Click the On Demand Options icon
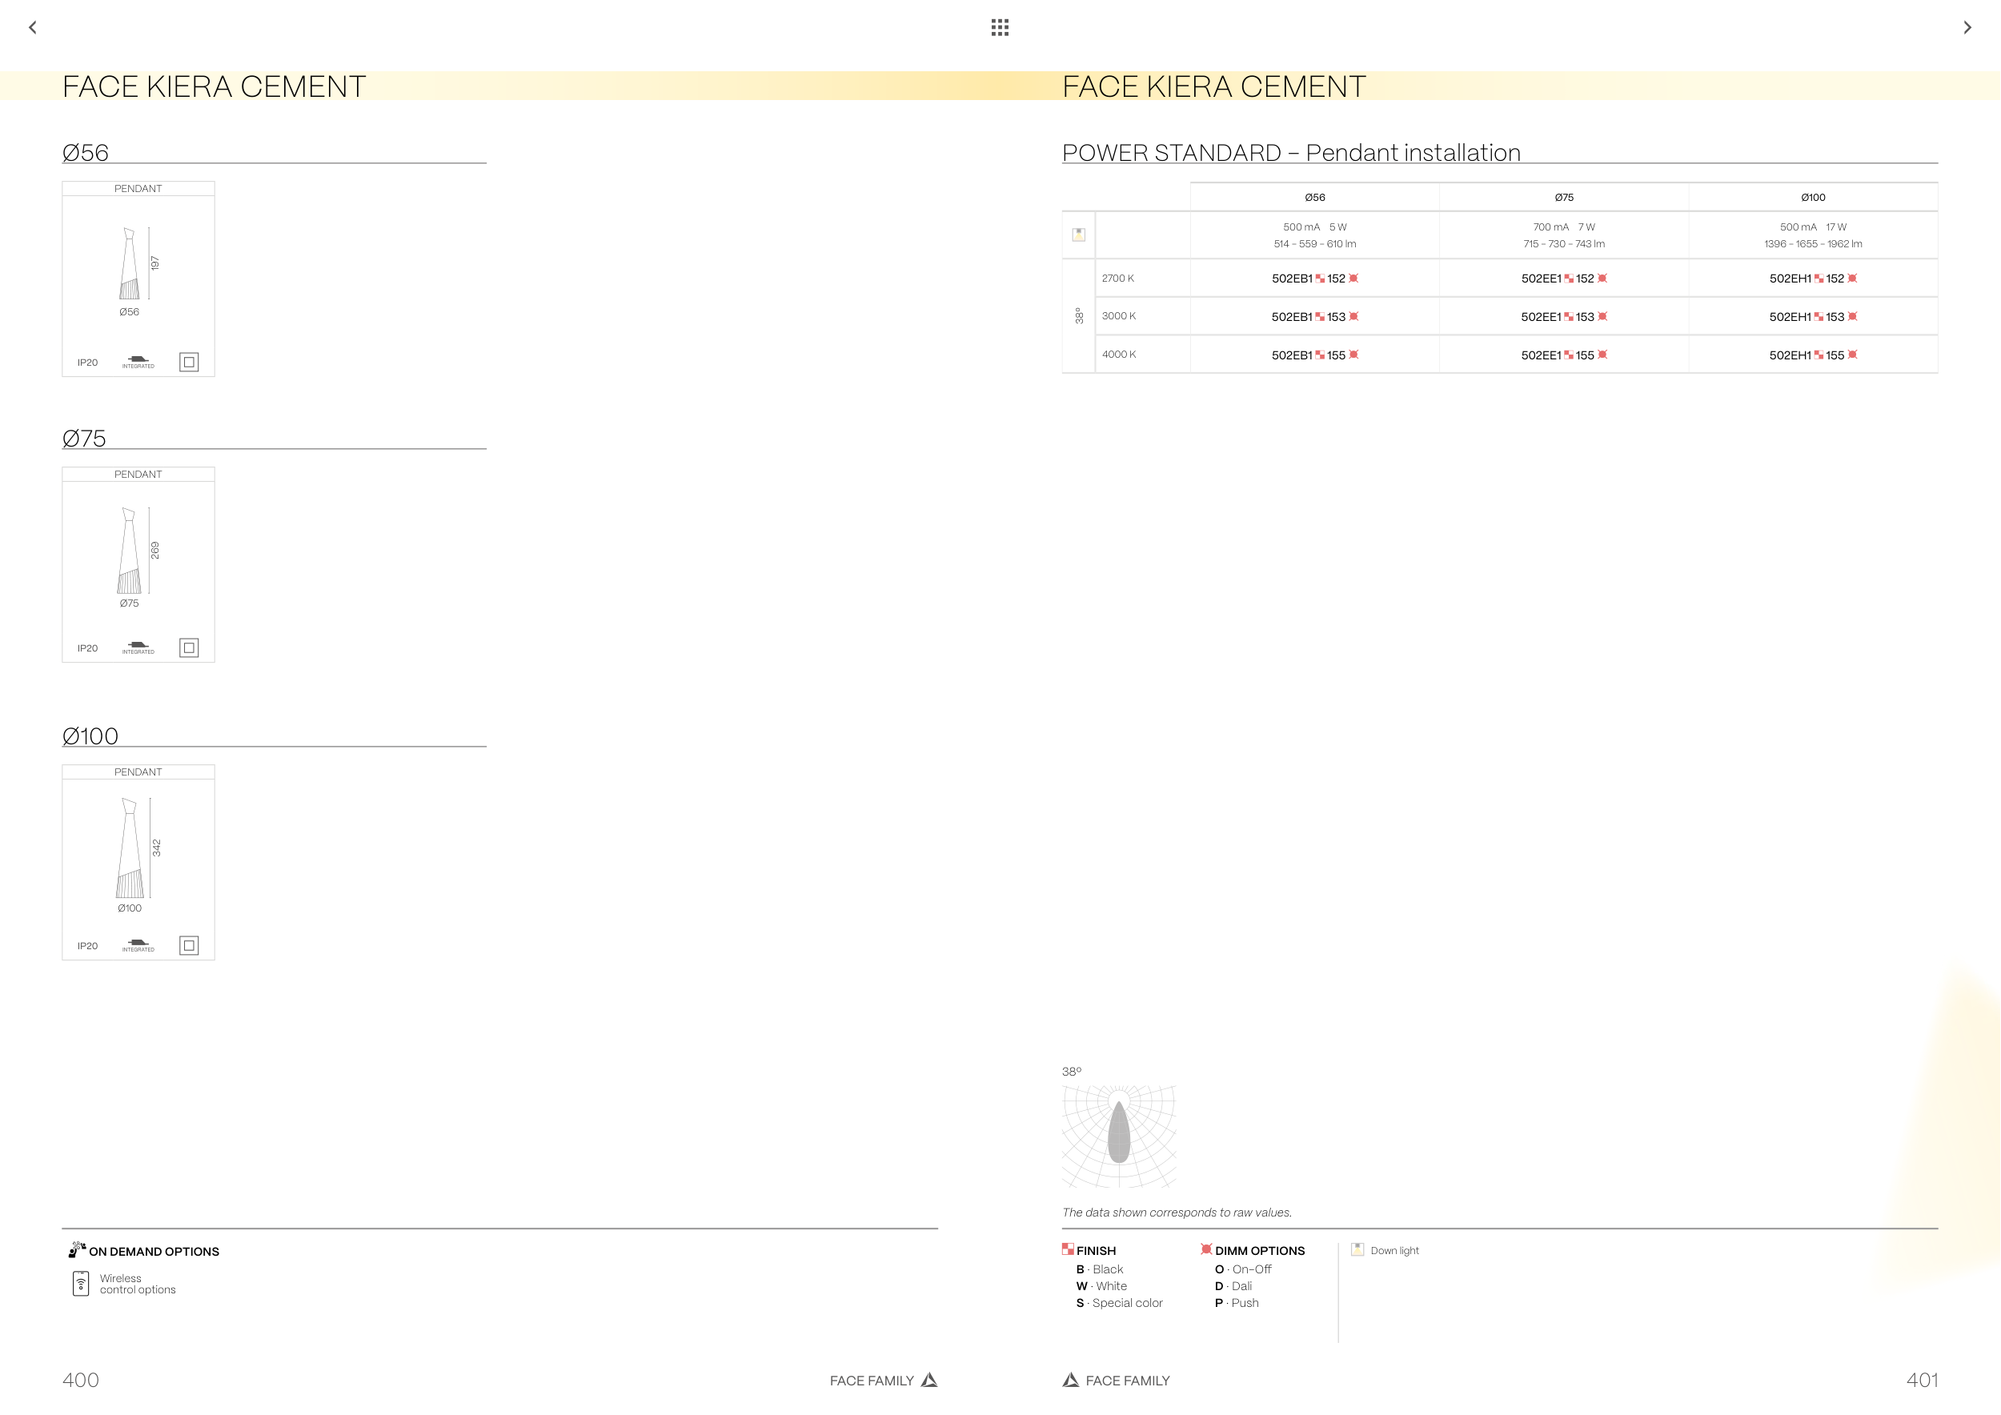 [x=77, y=1249]
